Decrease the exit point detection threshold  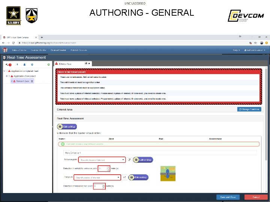click(x=104, y=187)
